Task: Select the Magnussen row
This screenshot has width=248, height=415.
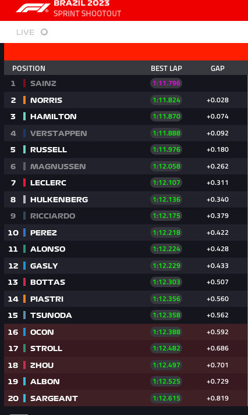Action: 126,166
